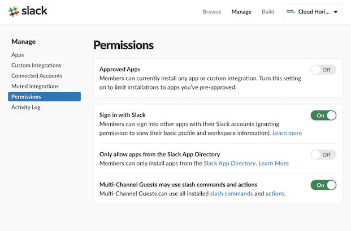The image size is (351, 231).
Task: Select Permissions in the sidebar
Action: click(44, 97)
